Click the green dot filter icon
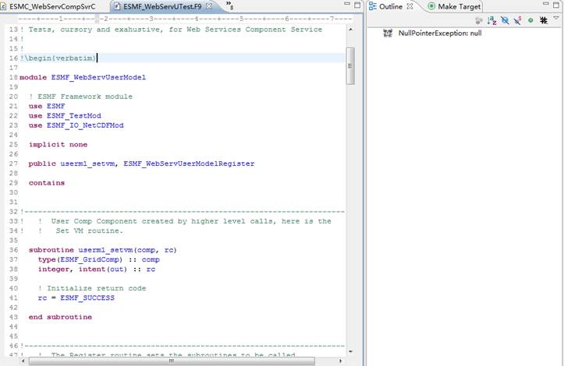The height and width of the screenshot is (366, 564). point(530,20)
